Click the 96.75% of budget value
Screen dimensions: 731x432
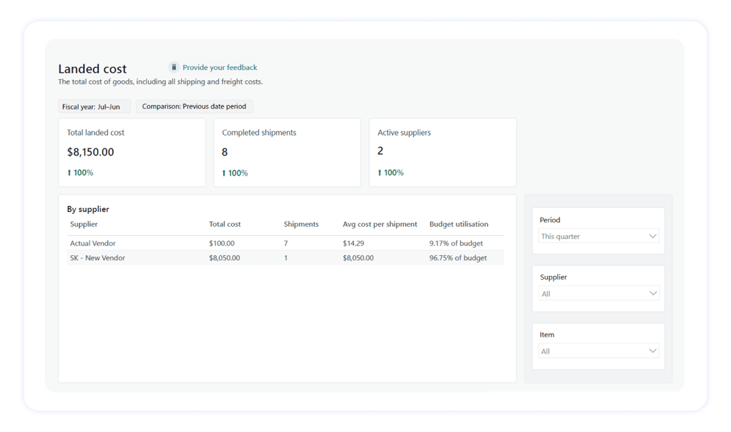458,258
